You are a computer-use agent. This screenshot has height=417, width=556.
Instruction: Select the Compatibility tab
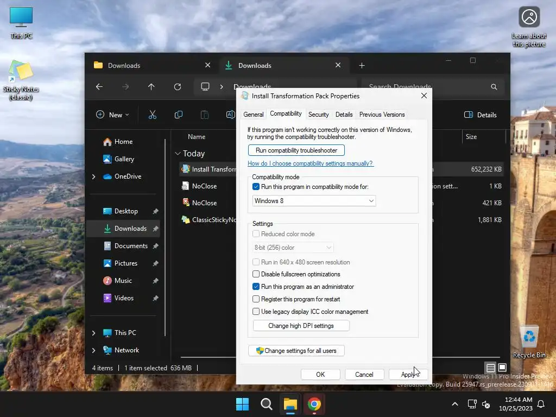click(286, 113)
